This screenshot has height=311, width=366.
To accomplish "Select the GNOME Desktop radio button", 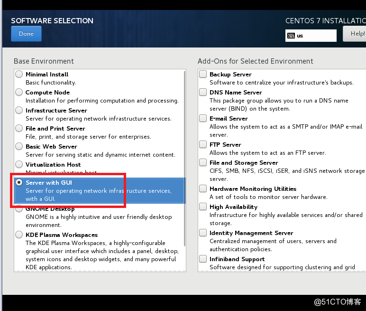I will 19,208.
